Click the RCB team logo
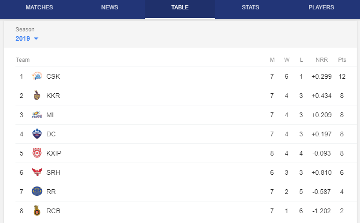 click(37, 211)
